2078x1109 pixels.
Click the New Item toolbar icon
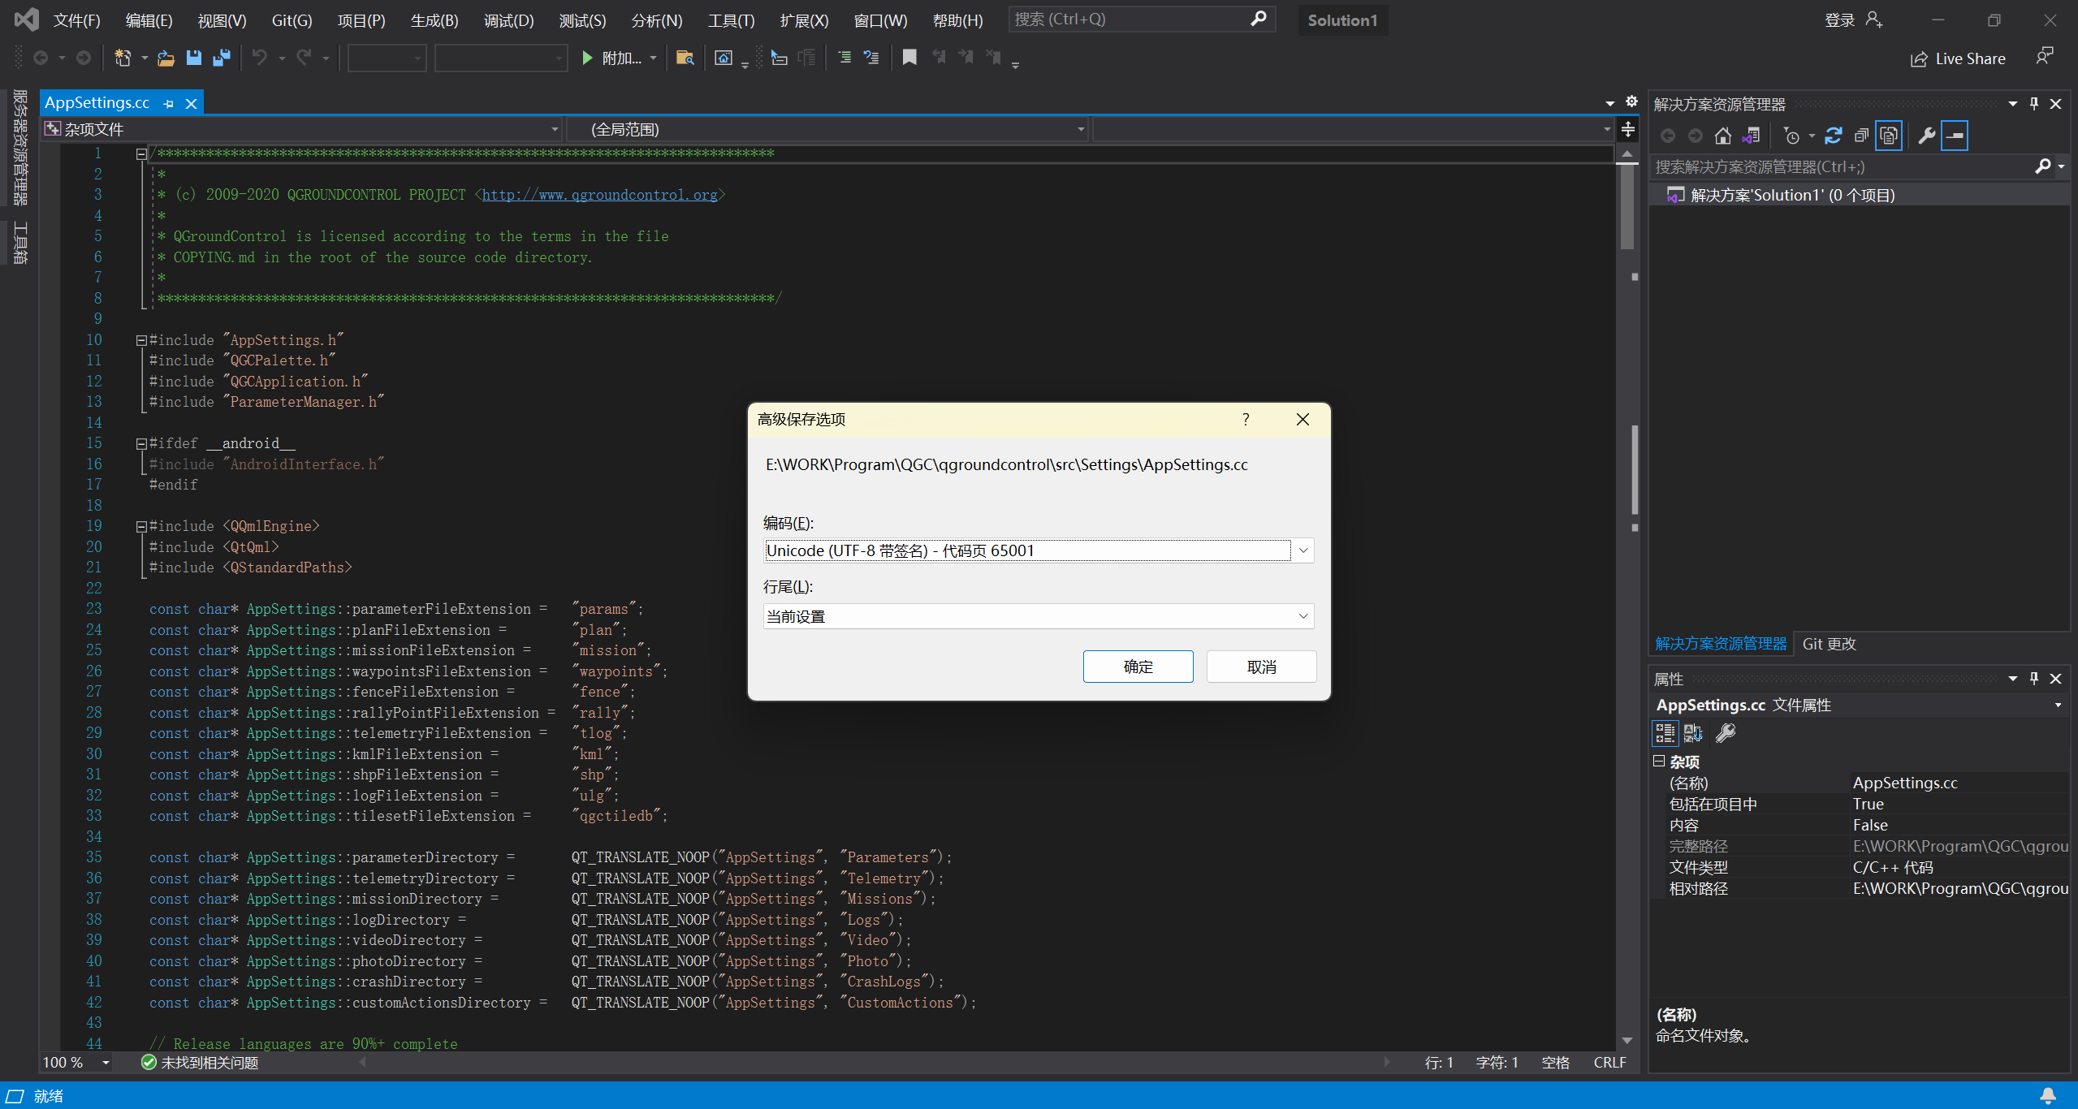[123, 58]
